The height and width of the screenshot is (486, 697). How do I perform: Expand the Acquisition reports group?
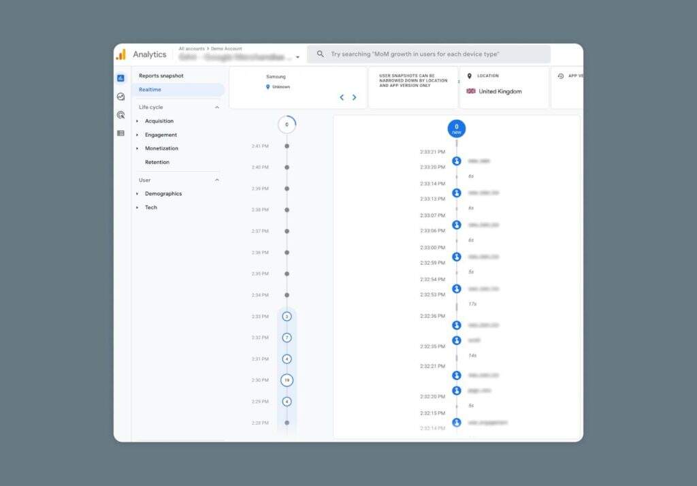(159, 121)
